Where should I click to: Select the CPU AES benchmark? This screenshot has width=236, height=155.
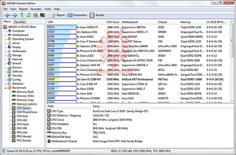(x=20, y=120)
